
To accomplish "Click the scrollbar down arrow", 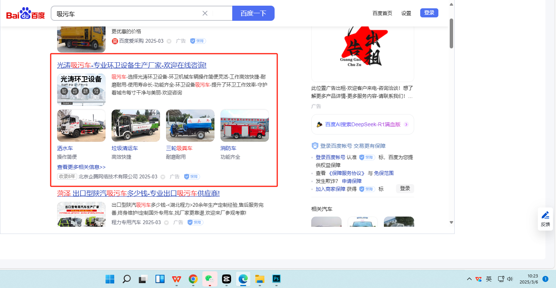I will click(x=451, y=222).
